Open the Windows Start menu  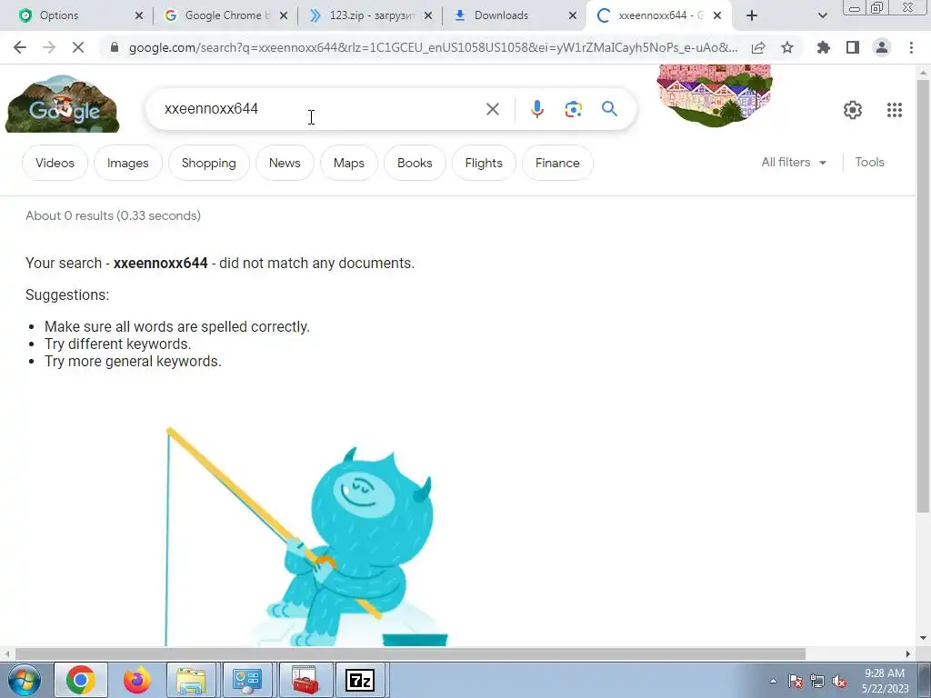(x=25, y=680)
